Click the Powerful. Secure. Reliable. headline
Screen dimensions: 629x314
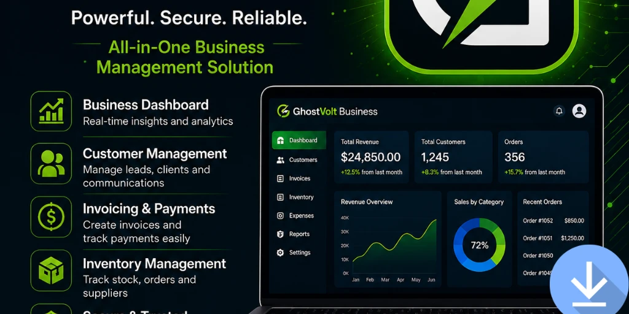(x=189, y=18)
